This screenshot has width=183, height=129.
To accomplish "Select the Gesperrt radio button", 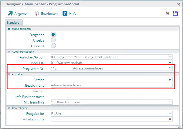I will pyautogui.click(x=53, y=46).
